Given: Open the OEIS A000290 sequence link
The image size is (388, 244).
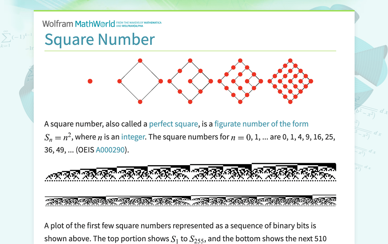Looking at the screenshot, I should point(110,150).
